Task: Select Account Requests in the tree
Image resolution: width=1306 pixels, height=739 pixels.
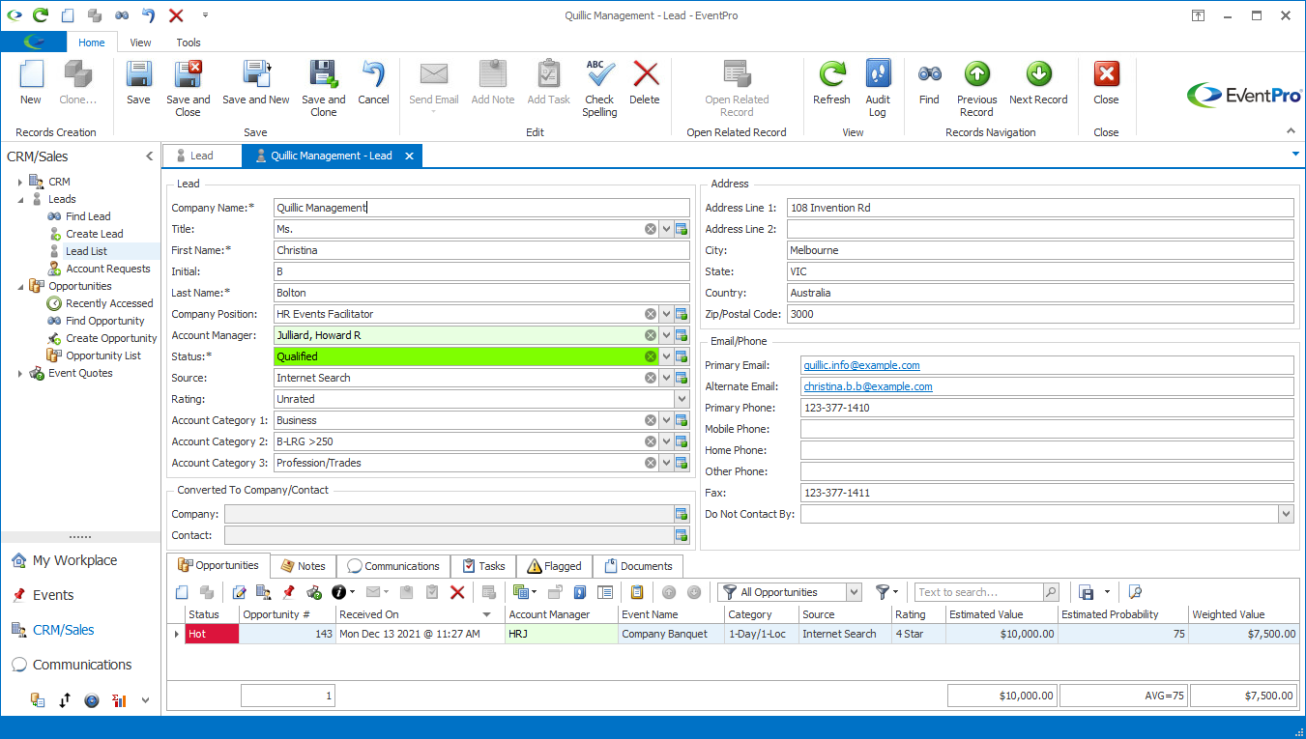Action: [x=108, y=269]
